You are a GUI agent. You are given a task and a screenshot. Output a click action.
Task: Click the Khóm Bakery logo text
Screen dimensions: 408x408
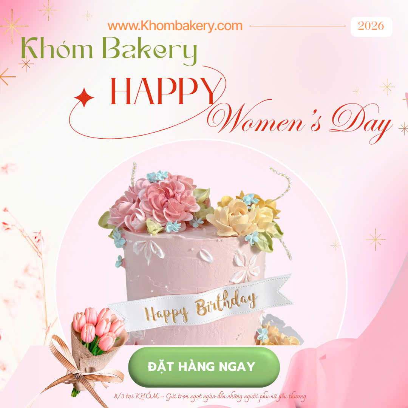click(109, 51)
